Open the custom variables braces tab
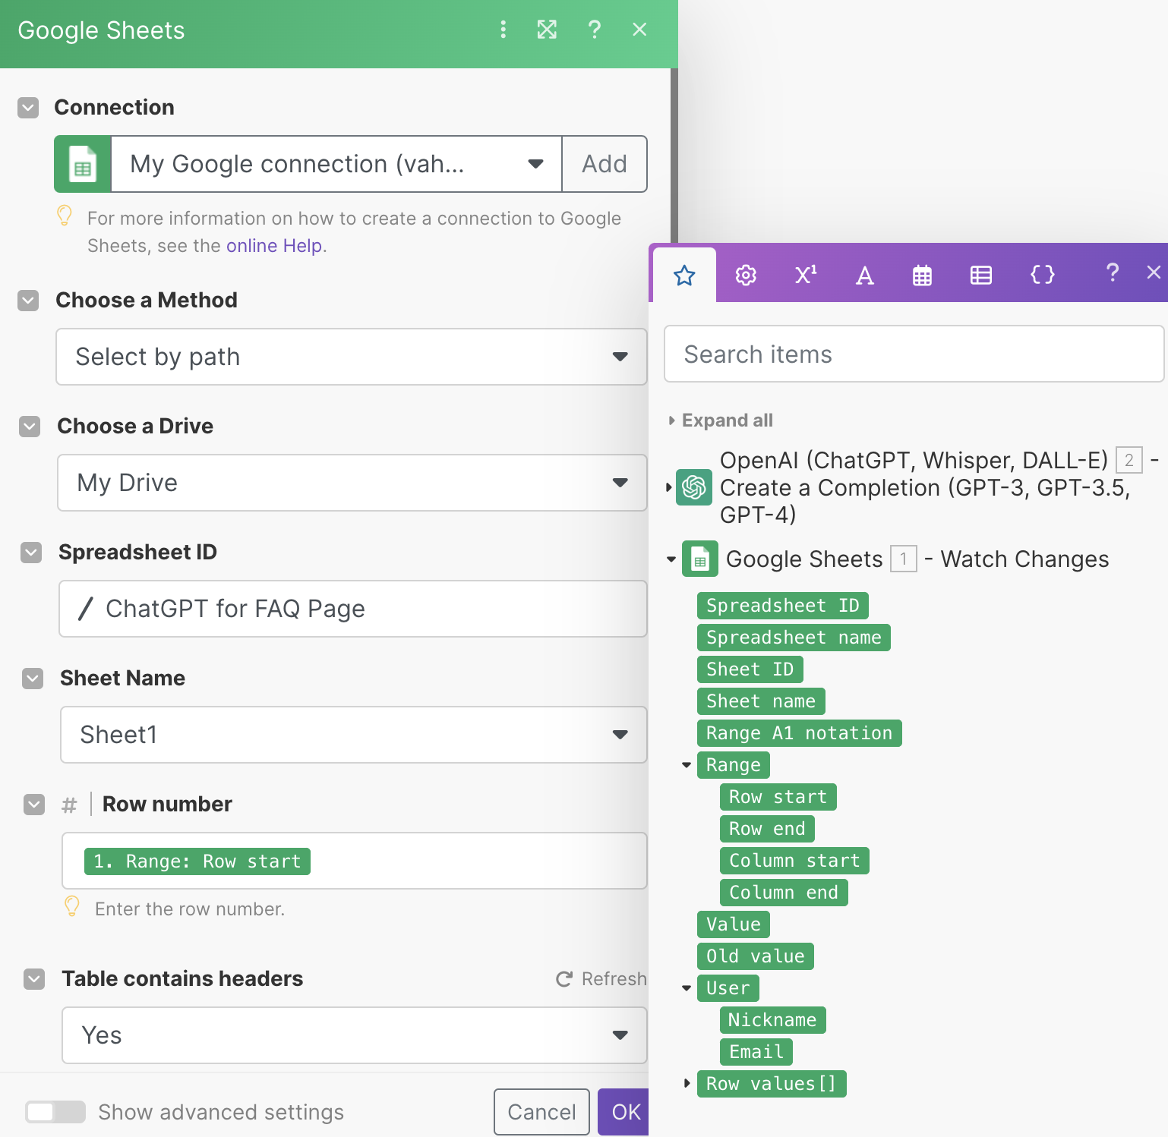This screenshot has width=1168, height=1137. pyautogui.click(x=1043, y=275)
